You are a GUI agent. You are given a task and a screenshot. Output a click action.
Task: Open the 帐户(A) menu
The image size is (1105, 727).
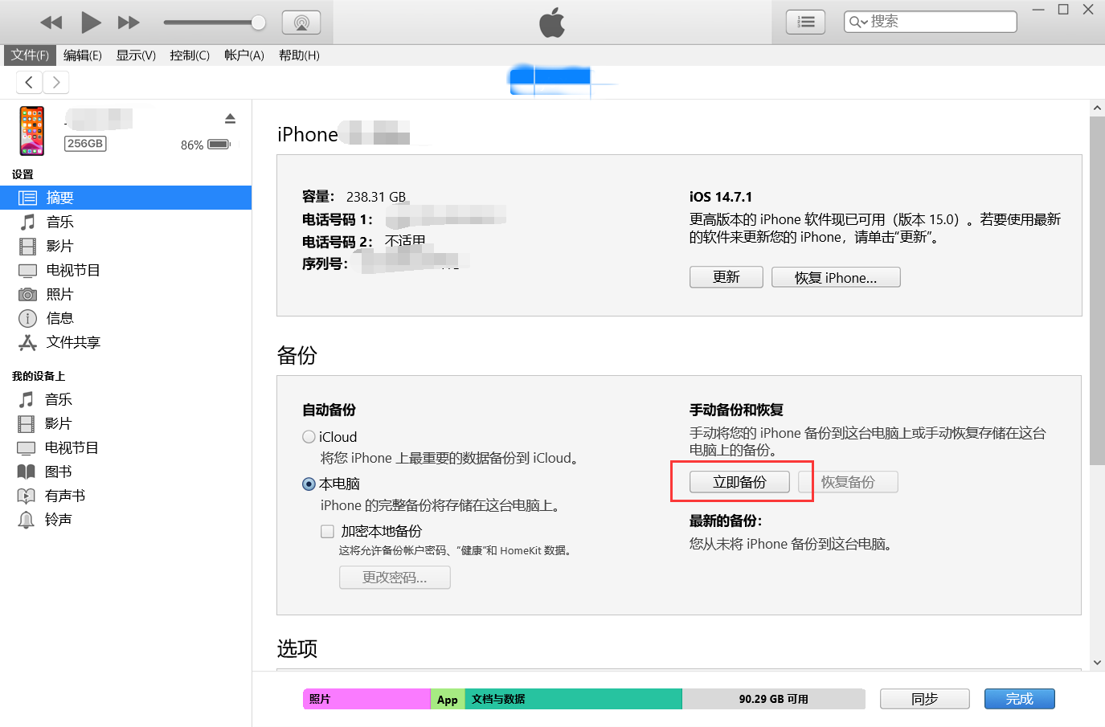pos(244,55)
